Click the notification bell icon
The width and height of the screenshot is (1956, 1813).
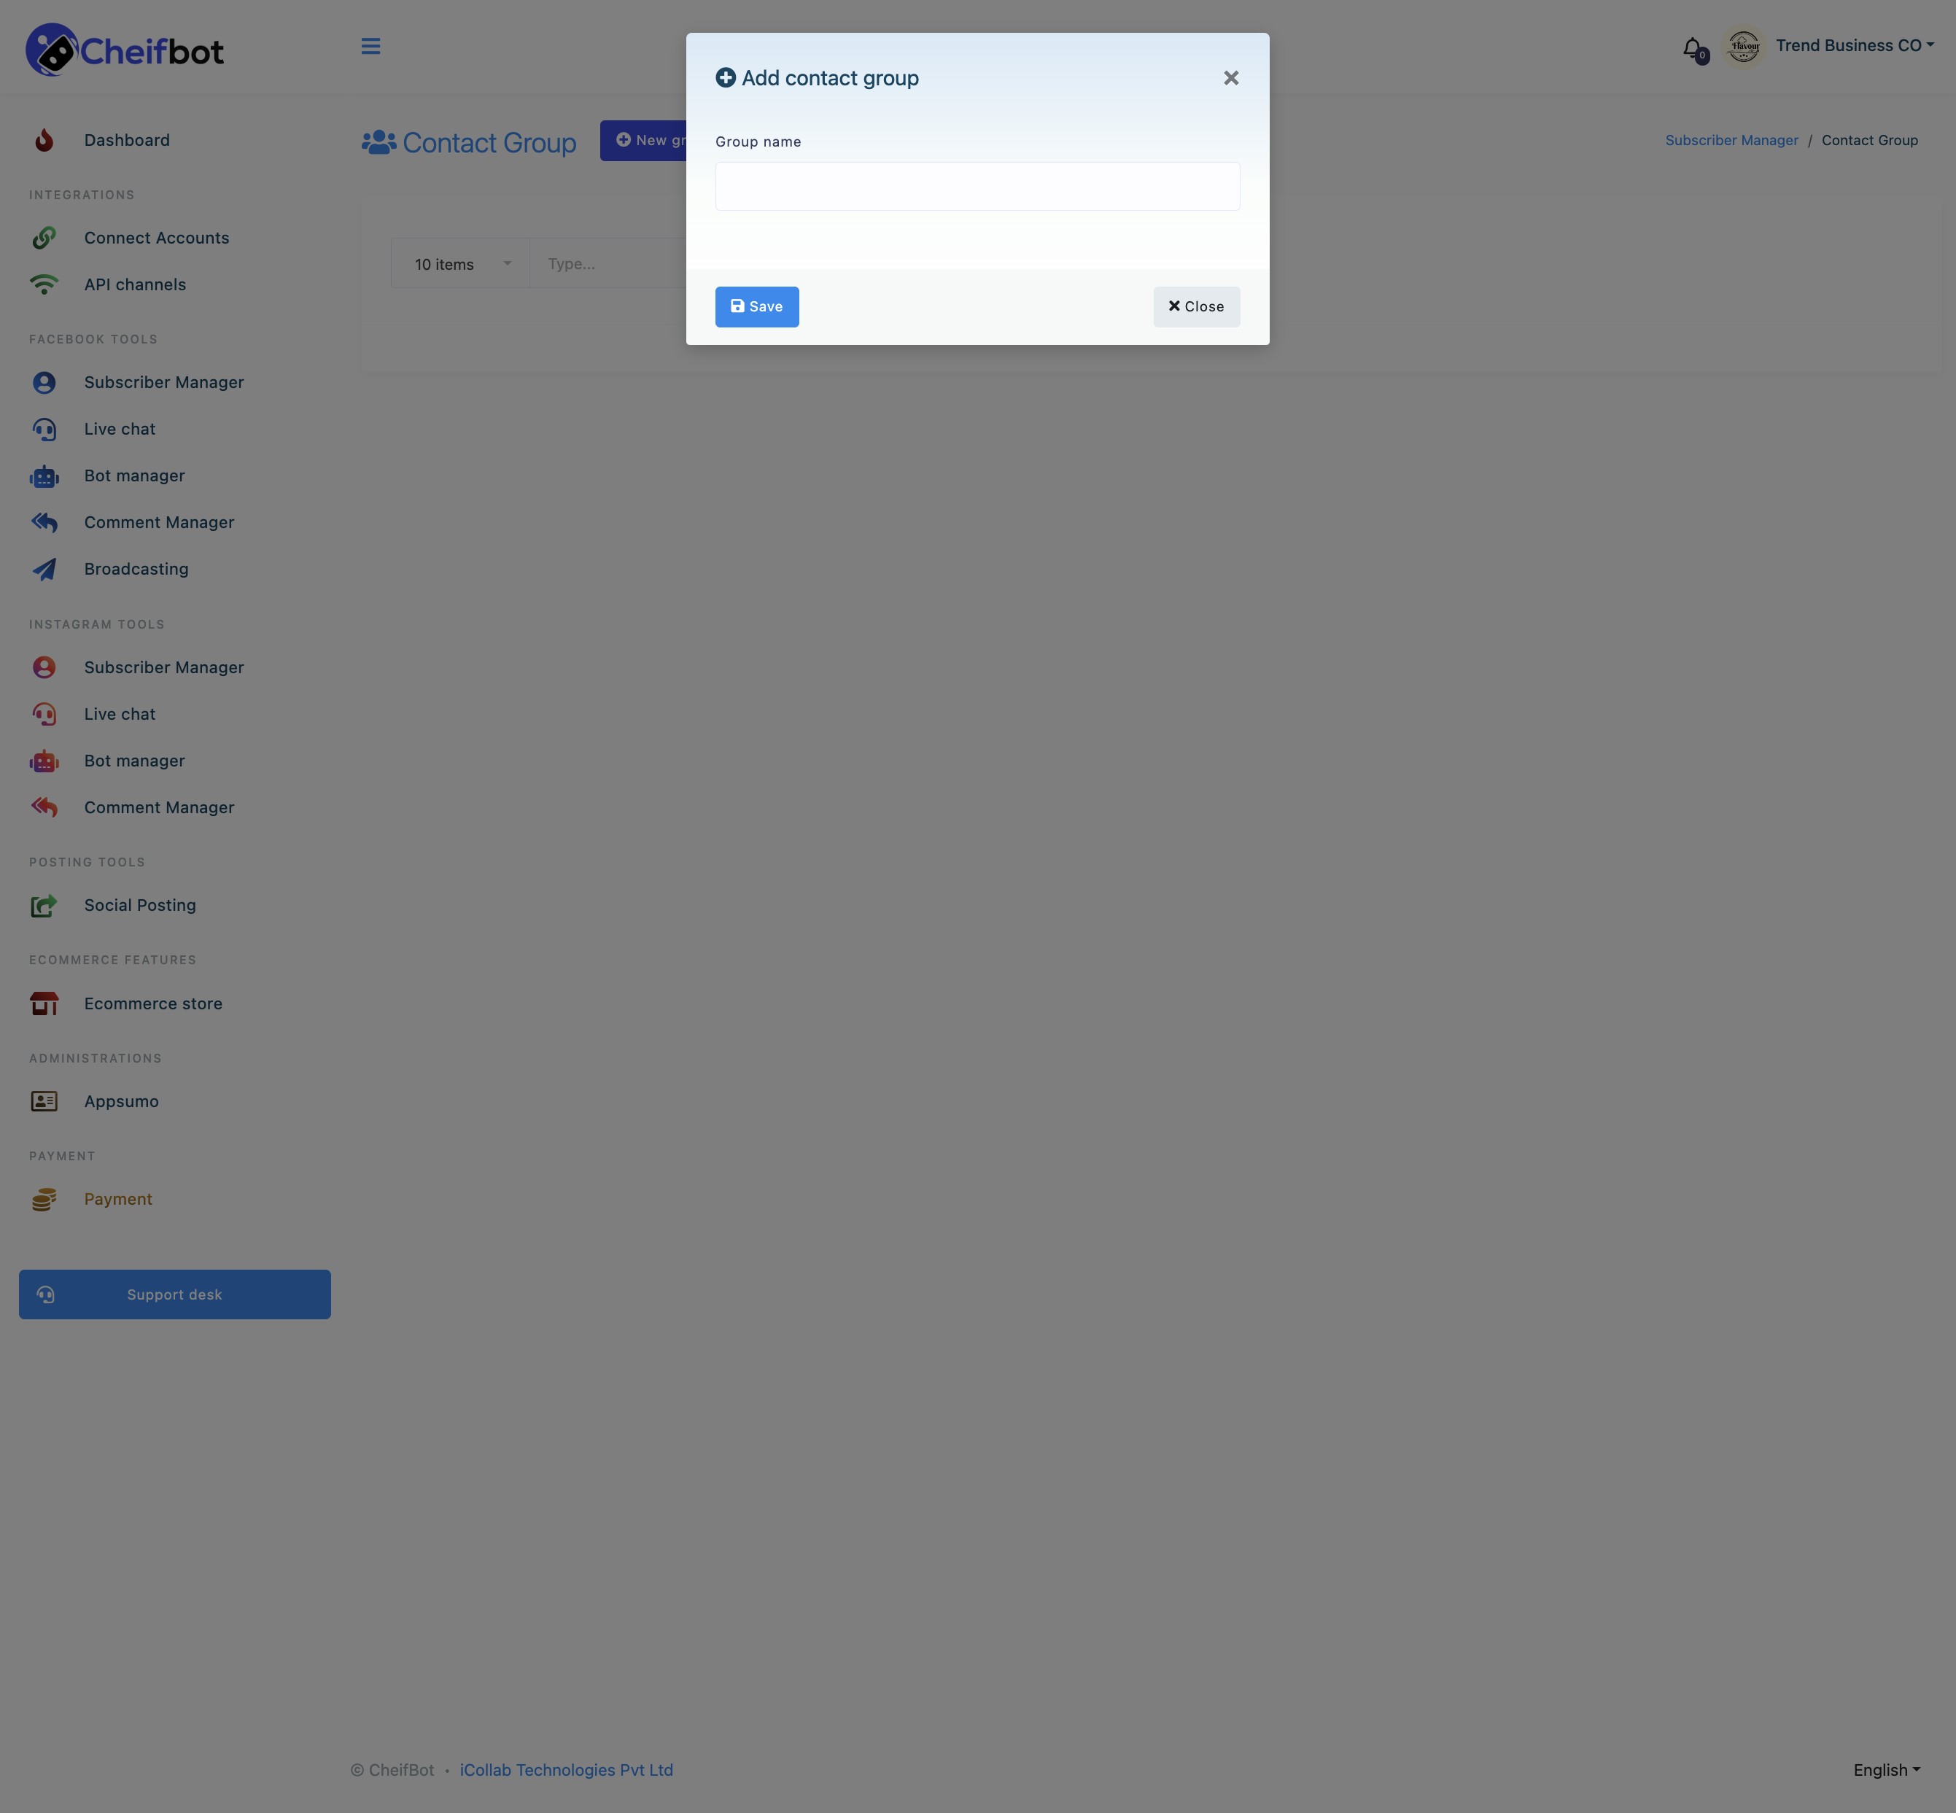(x=1692, y=46)
